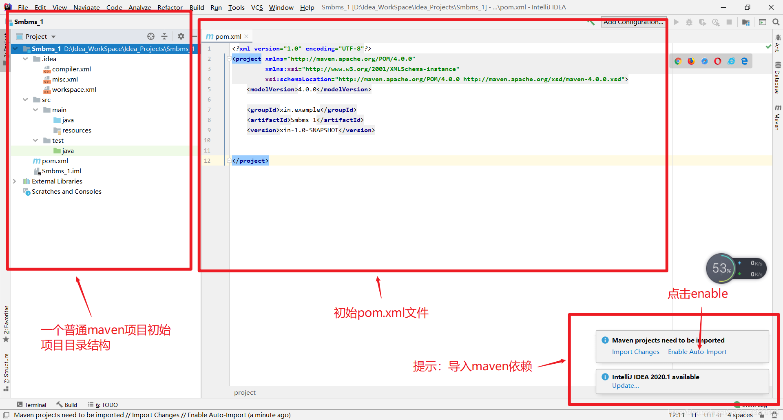The image size is (783, 420).
Task: Open the TODO tool window
Action: [103, 405]
